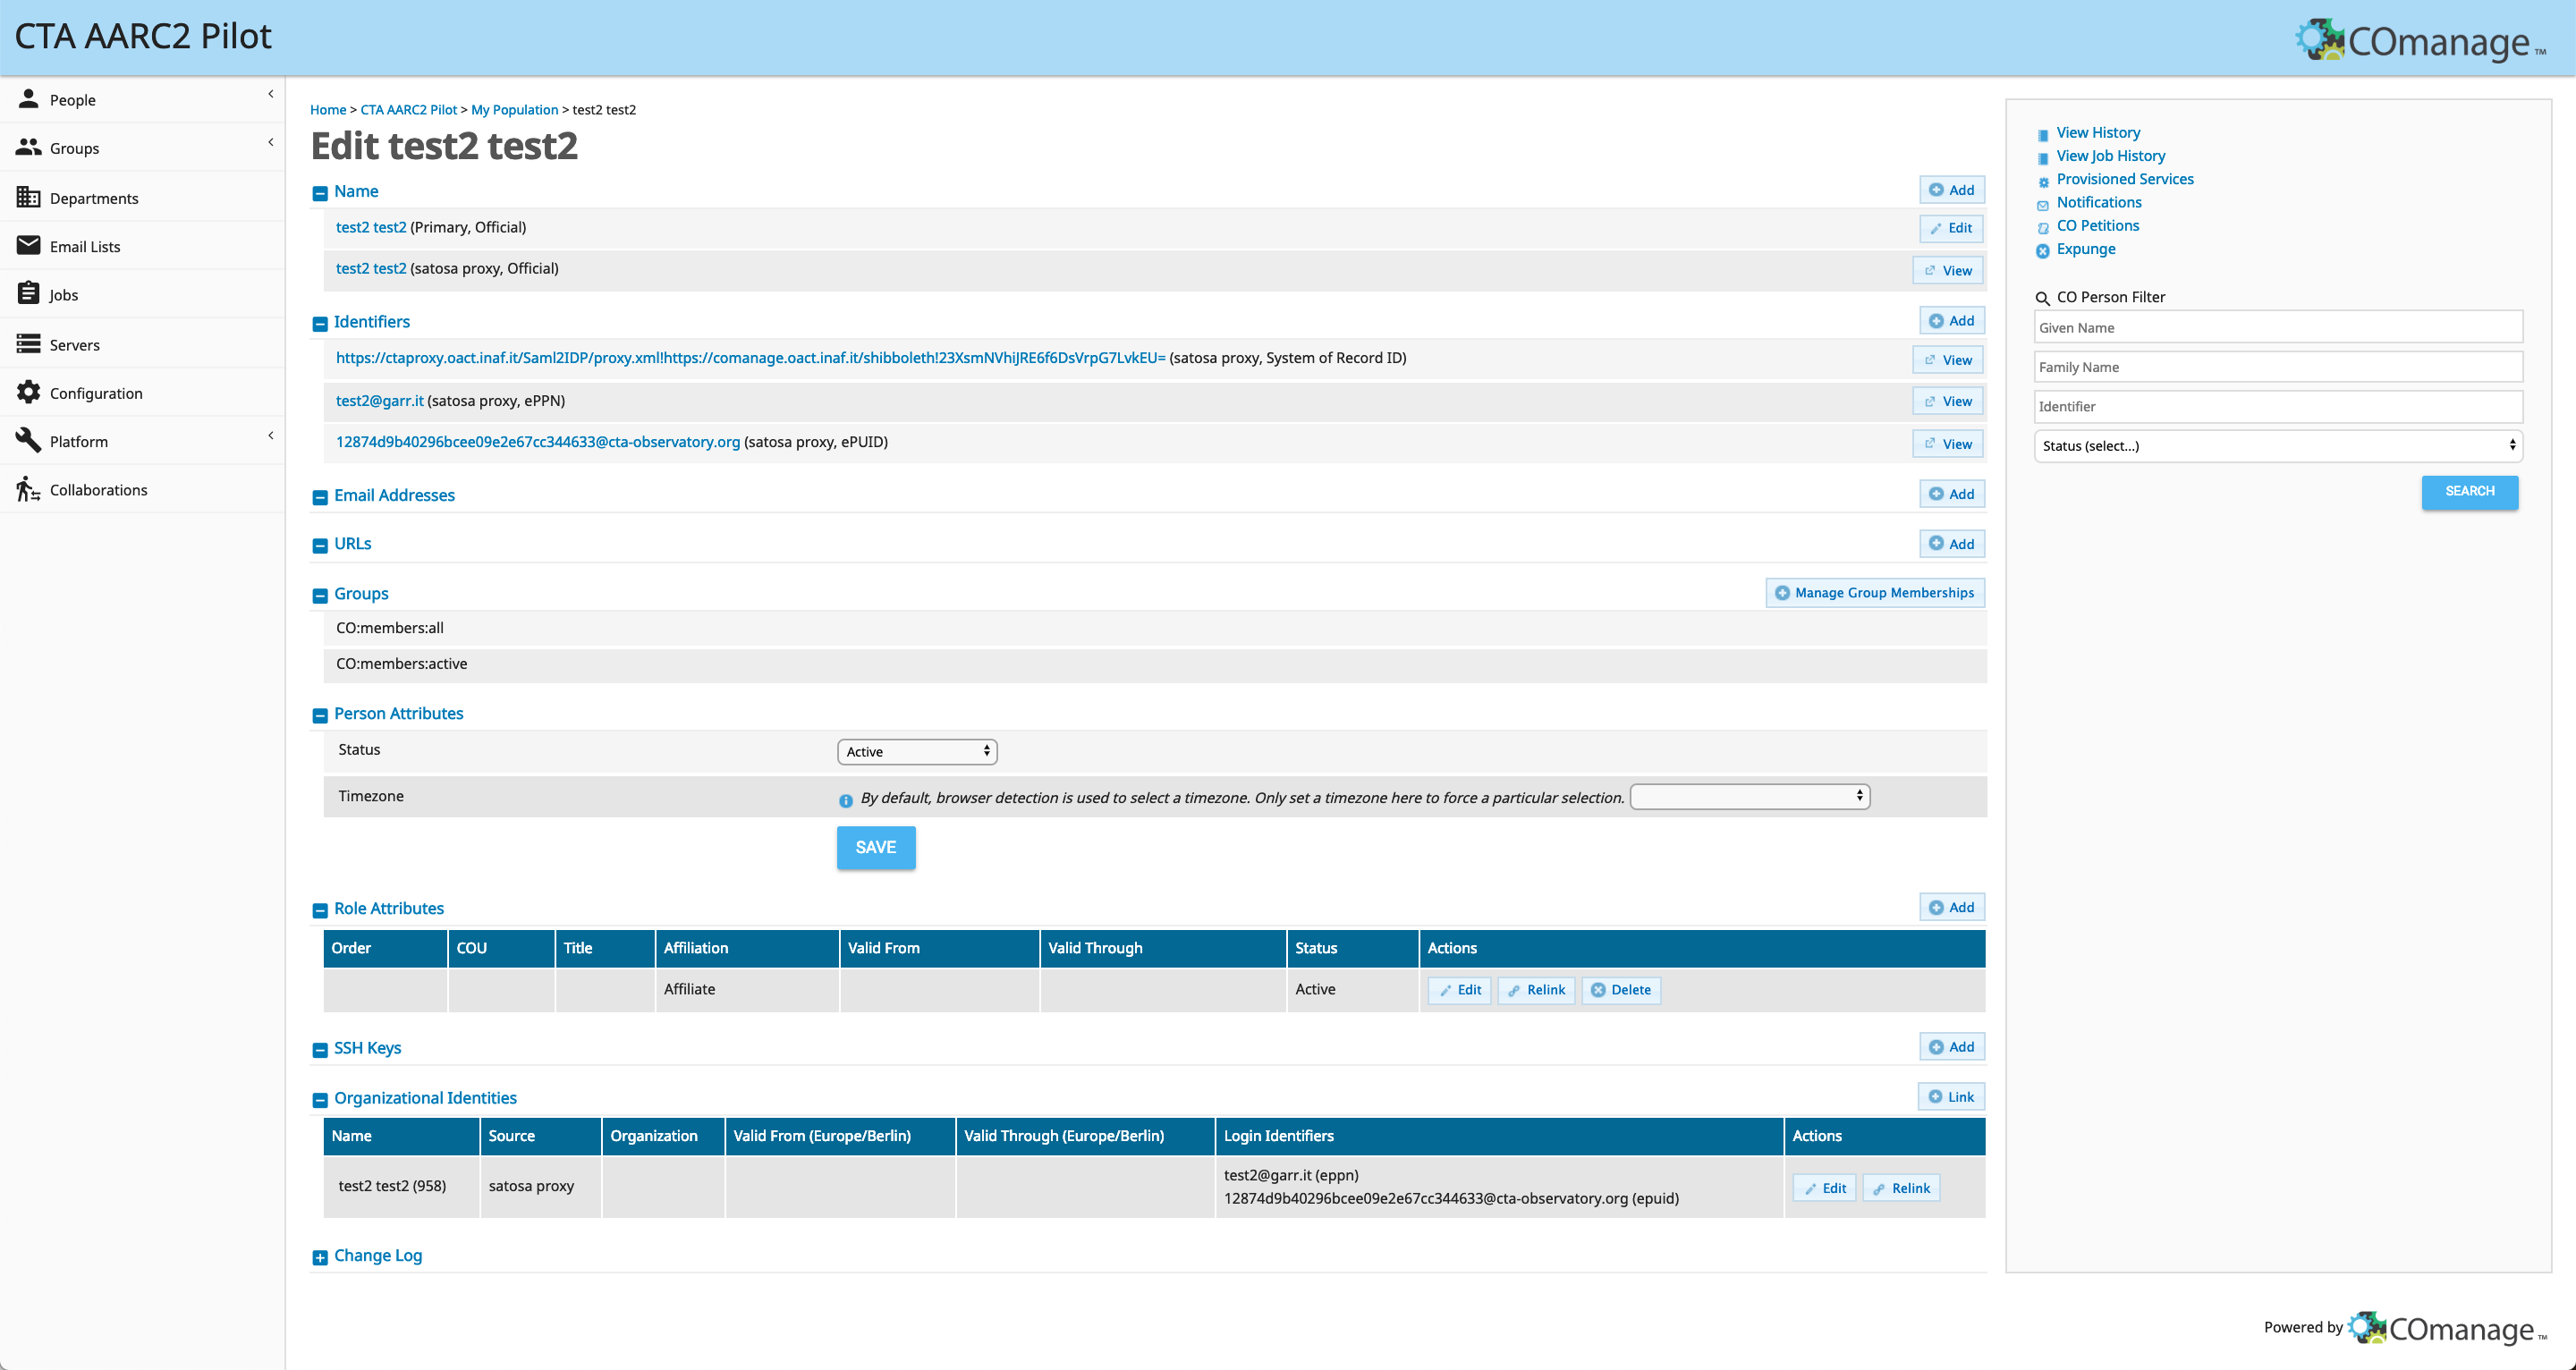This screenshot has width=2576, height=1370.
Task: Click View for the ePUID identifier row
Action: click(1949, 444)
